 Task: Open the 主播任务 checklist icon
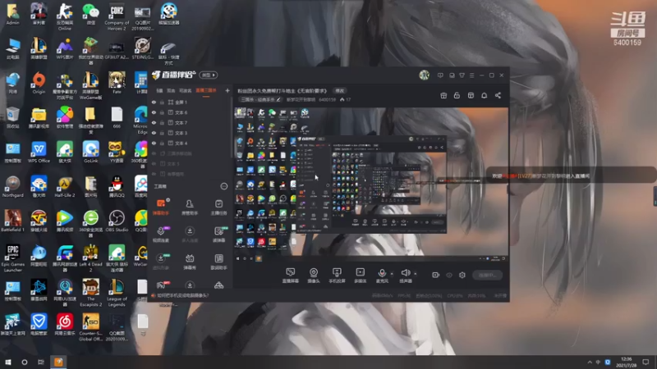pyautogui.click(x=218, y=207)
